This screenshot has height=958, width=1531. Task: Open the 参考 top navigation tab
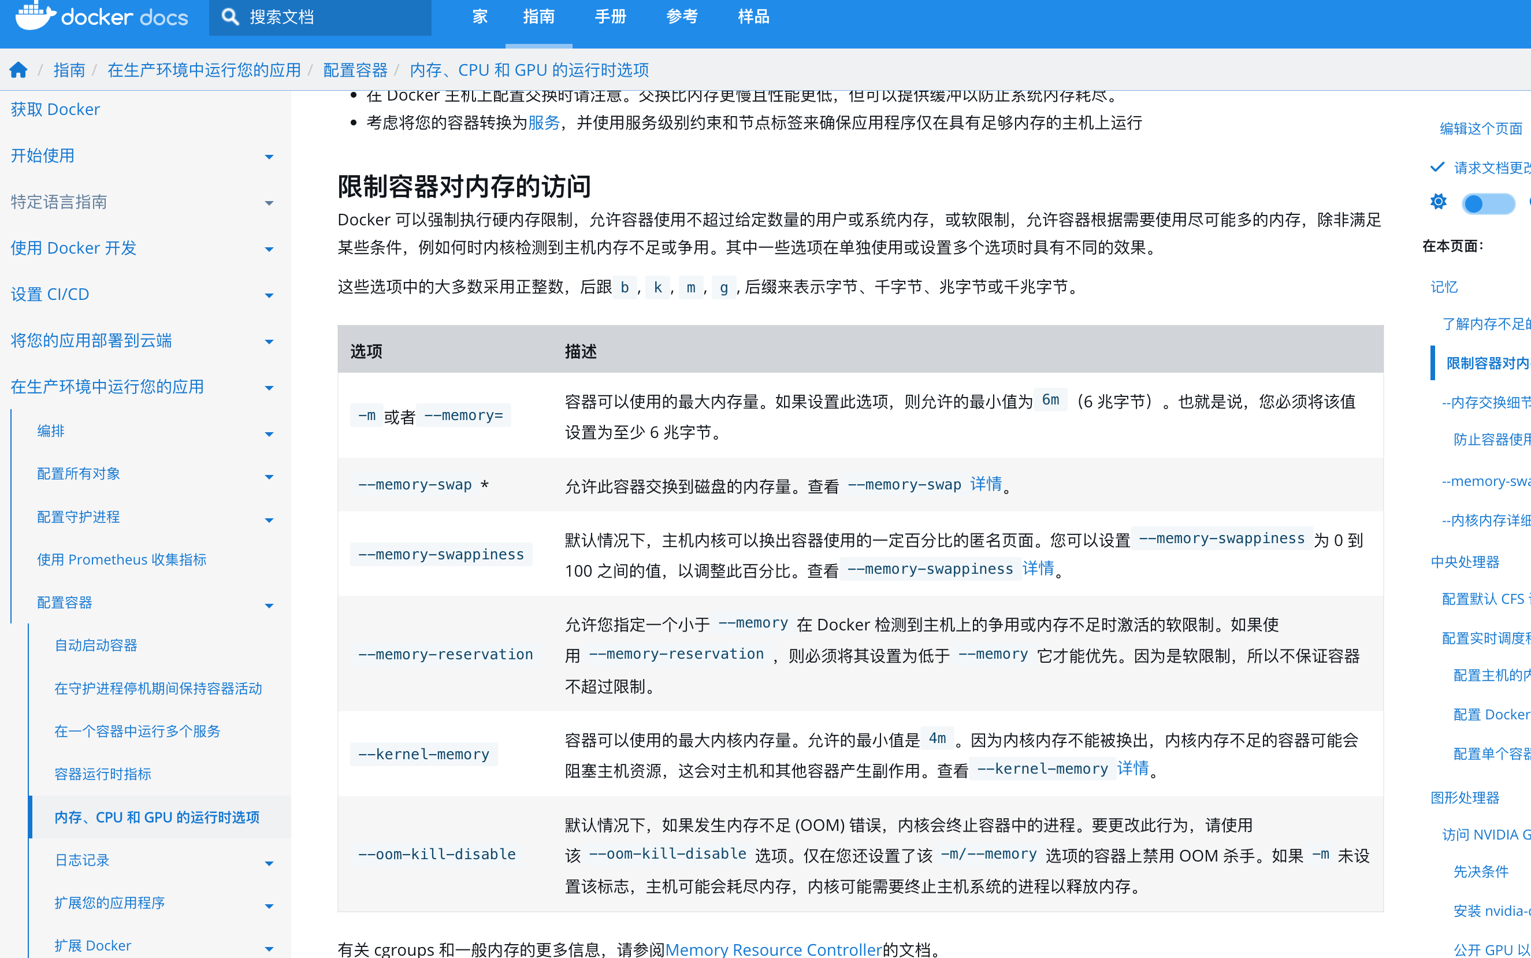[682, 17]
